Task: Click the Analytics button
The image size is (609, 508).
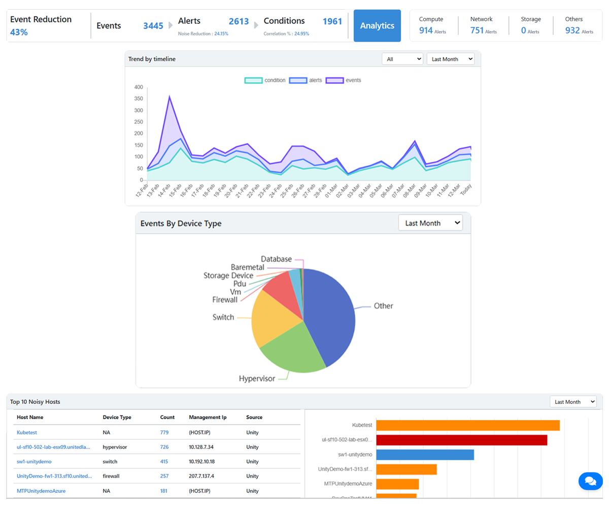Action: [x=377, y=25]
